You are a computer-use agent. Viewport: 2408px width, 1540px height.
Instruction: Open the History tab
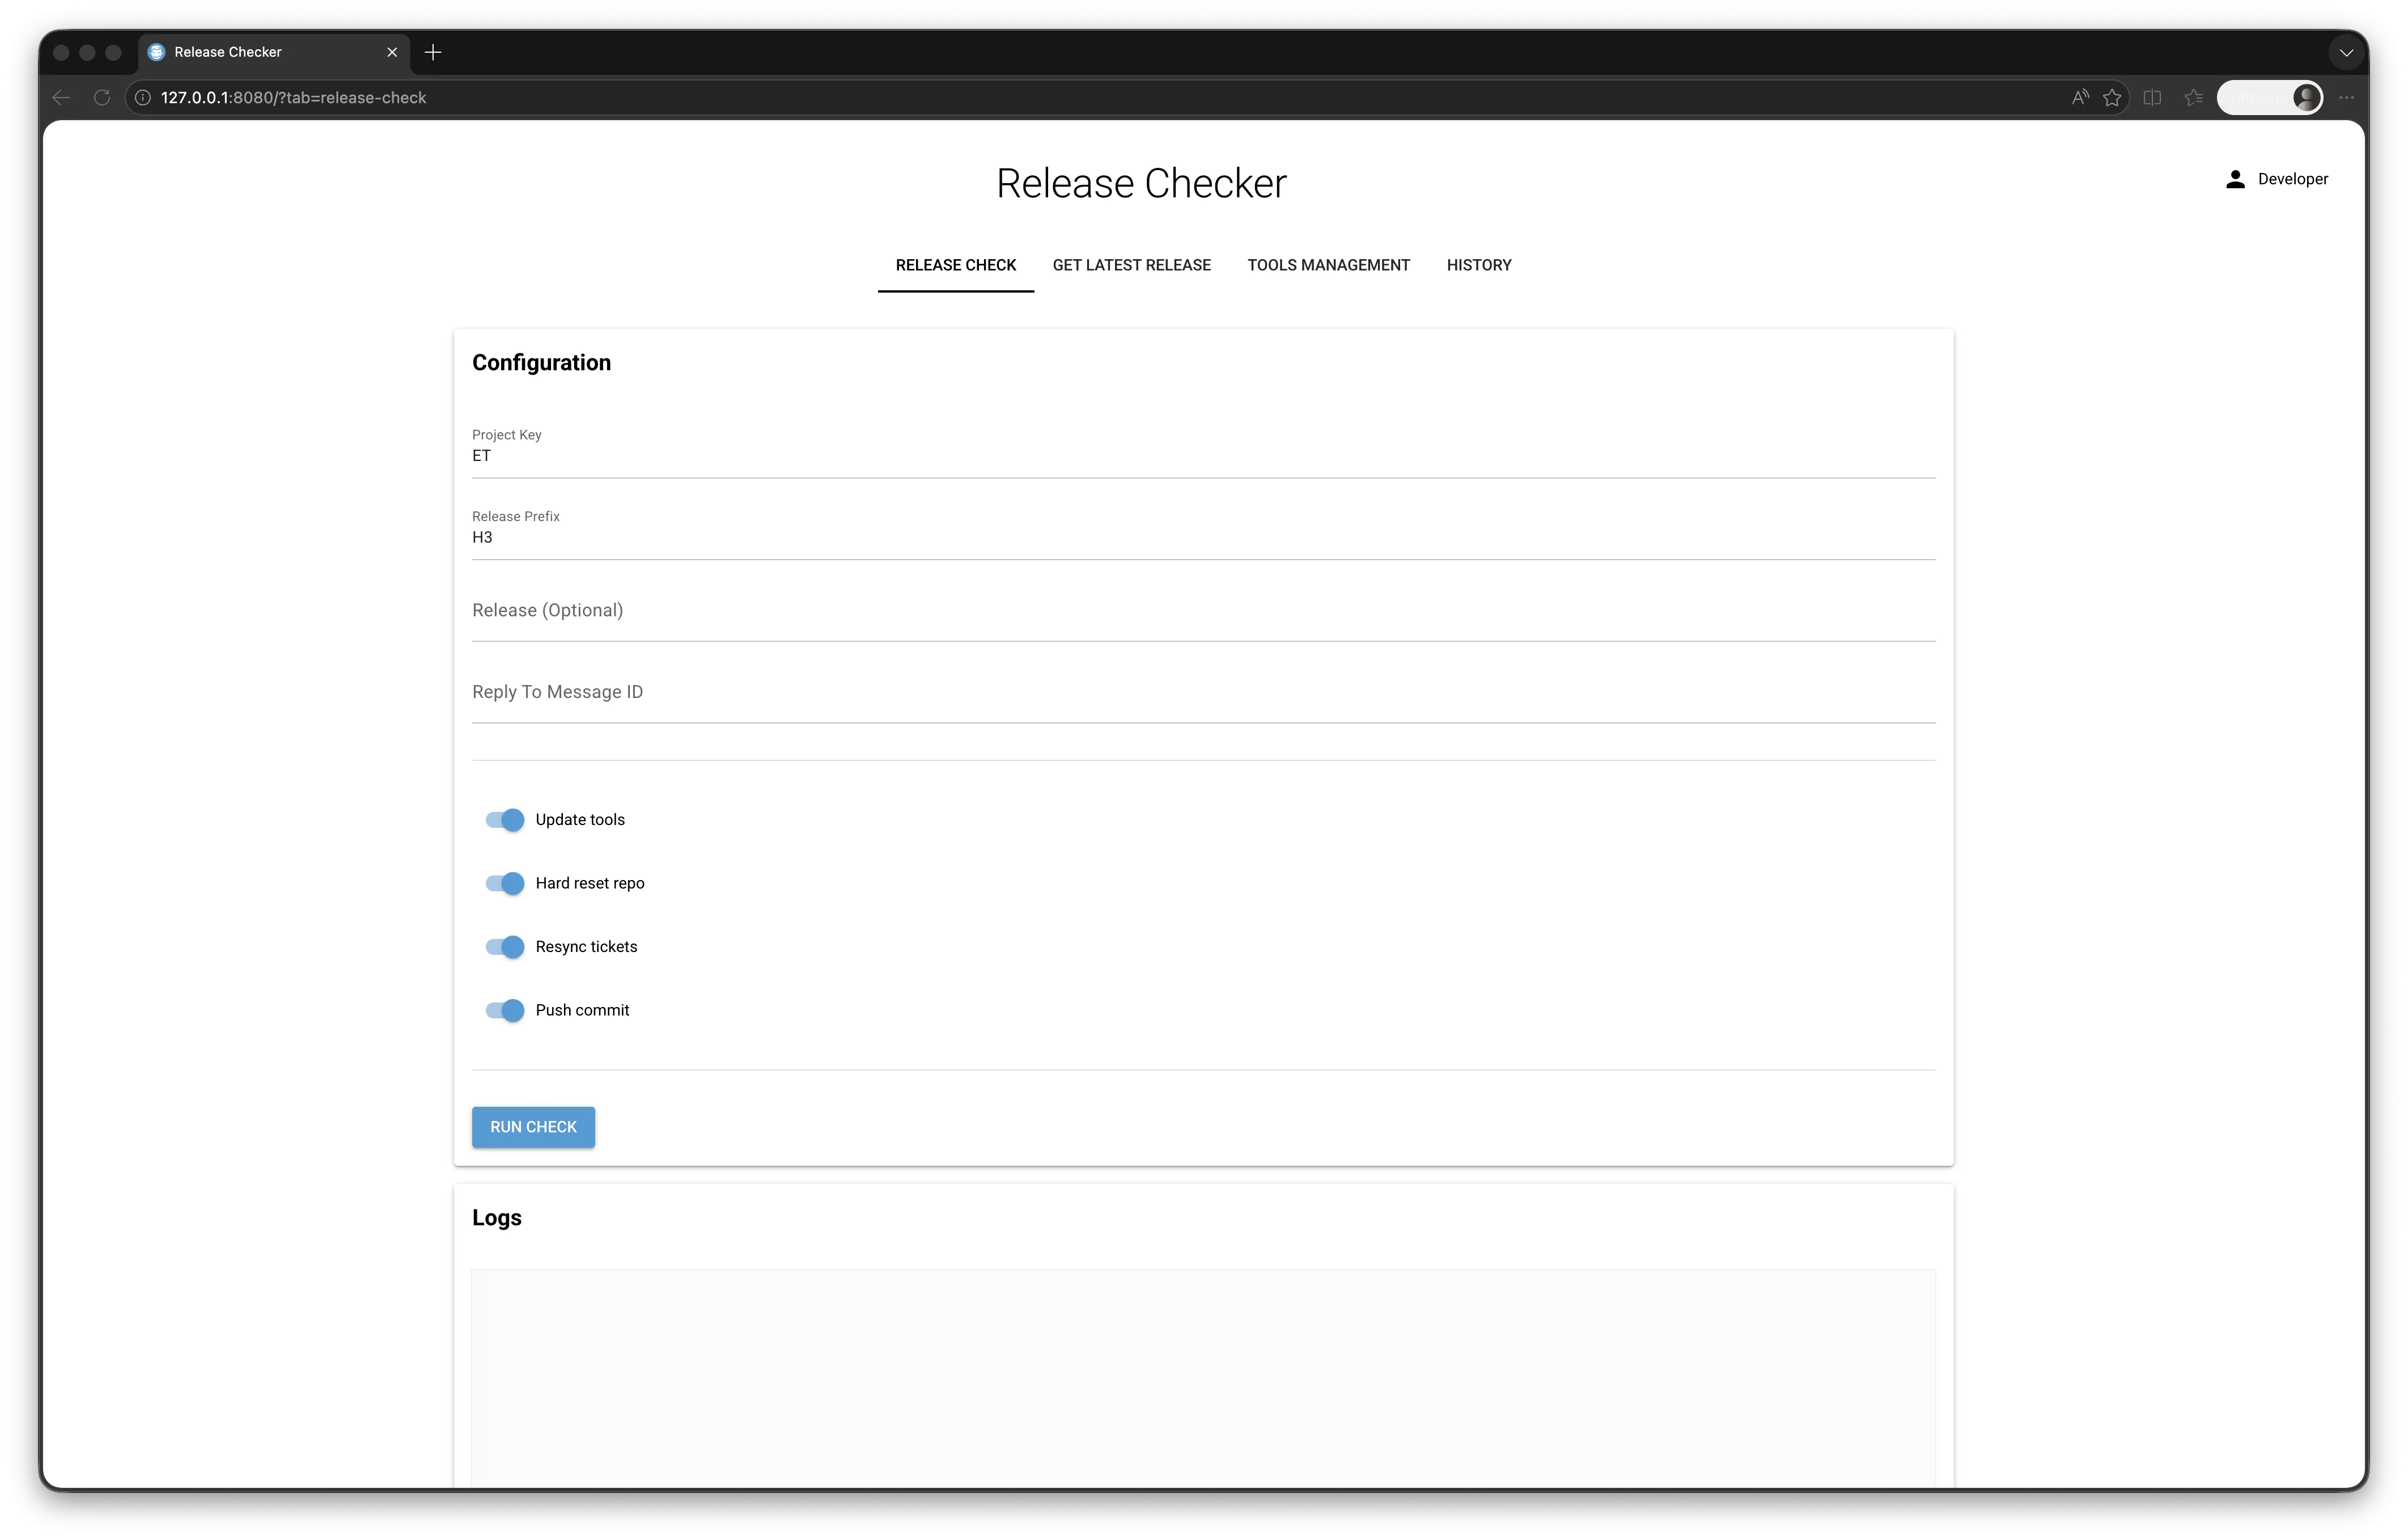click(x=1478, y=265)
